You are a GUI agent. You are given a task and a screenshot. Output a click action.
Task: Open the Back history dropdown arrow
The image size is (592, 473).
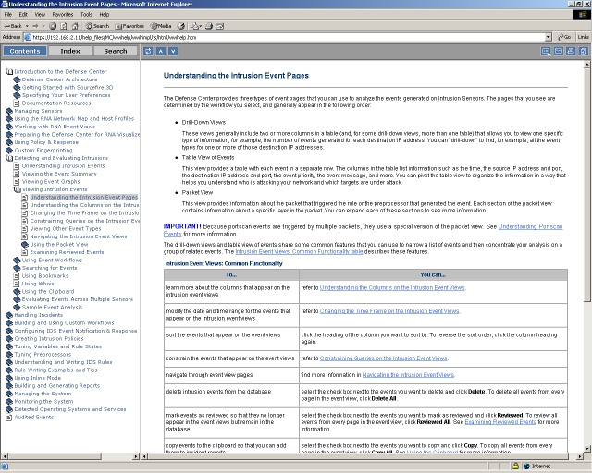(x=27, y=26)
